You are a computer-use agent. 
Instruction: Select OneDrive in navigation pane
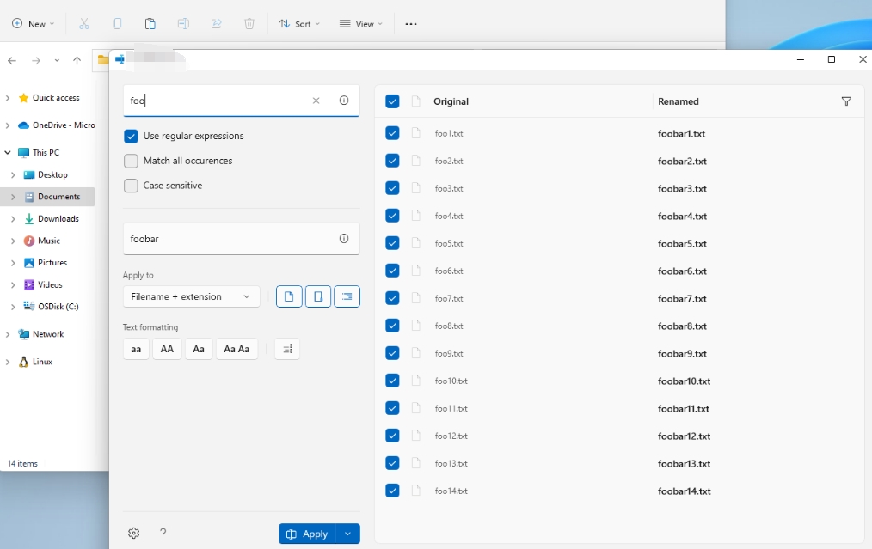(x=64, y=125)
